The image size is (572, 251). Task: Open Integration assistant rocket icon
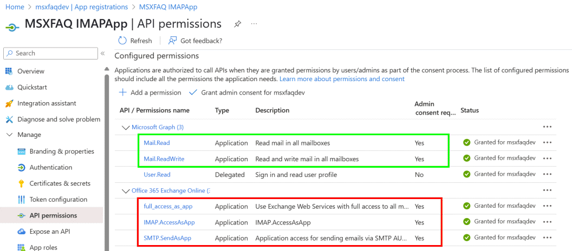click(x=9, y=103)
